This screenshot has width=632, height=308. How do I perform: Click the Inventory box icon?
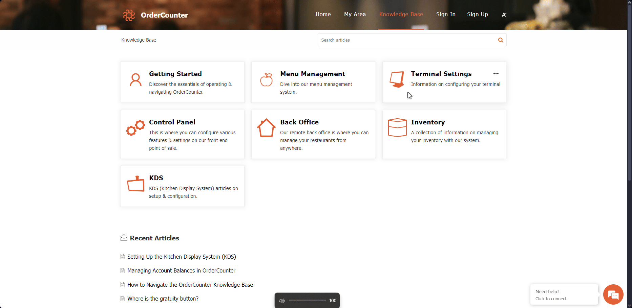pyautogui.click(x=397, y=127)
